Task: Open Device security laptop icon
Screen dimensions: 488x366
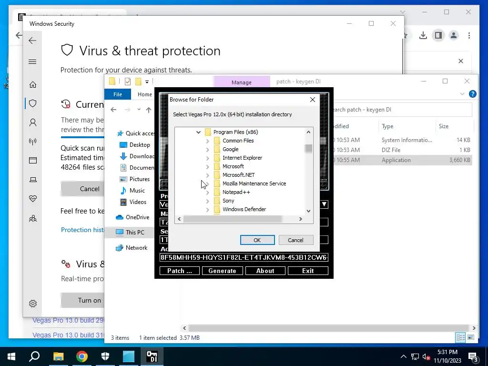Action: (x=33, y=180)
